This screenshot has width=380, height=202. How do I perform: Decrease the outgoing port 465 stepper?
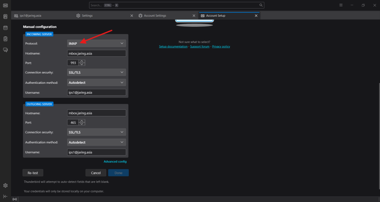[x=82, y=124]
